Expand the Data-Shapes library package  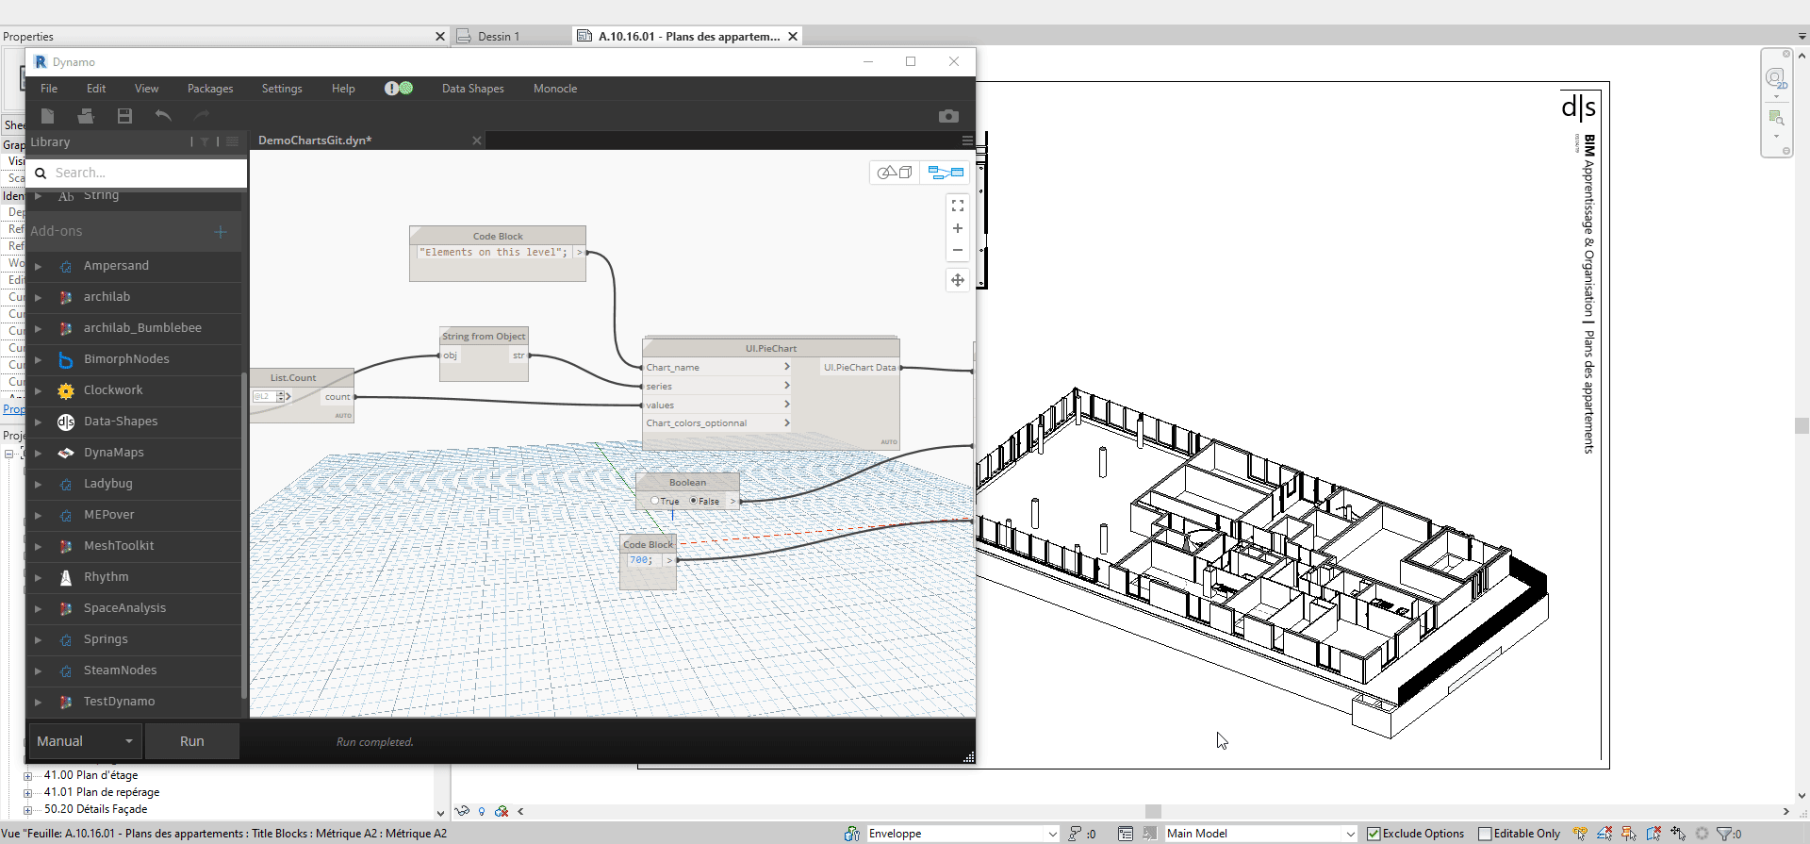point(39,422)
